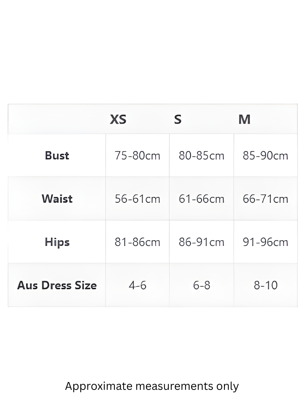Click the 4-6 dress size cell
The image size is (304, 410).
[137, 285]
